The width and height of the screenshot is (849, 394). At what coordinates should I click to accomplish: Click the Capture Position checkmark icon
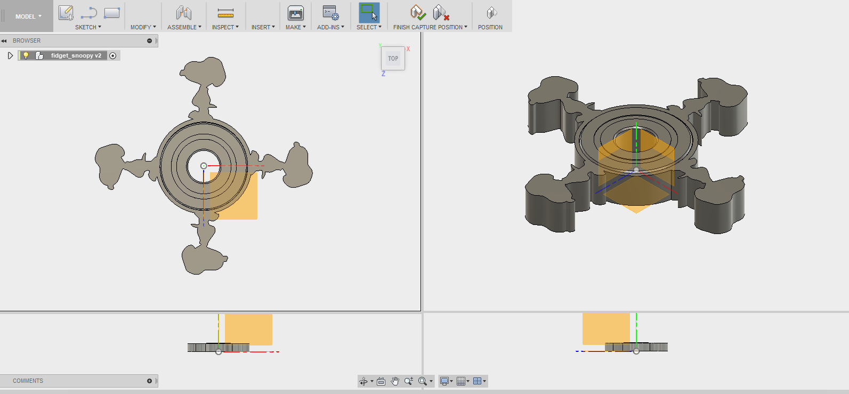click(417, 12)
